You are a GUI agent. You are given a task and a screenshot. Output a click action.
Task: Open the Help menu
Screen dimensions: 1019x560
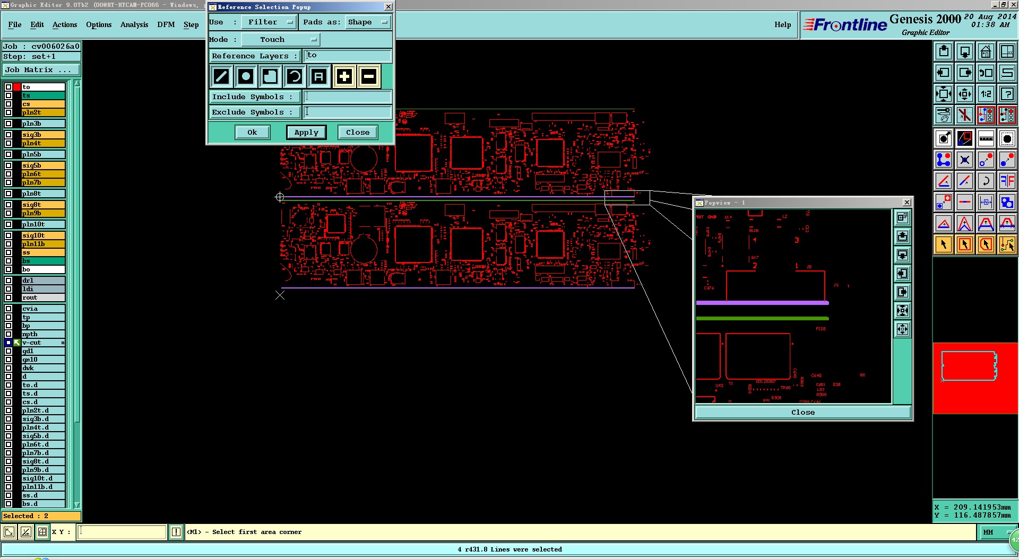click(x=782, y=24)
